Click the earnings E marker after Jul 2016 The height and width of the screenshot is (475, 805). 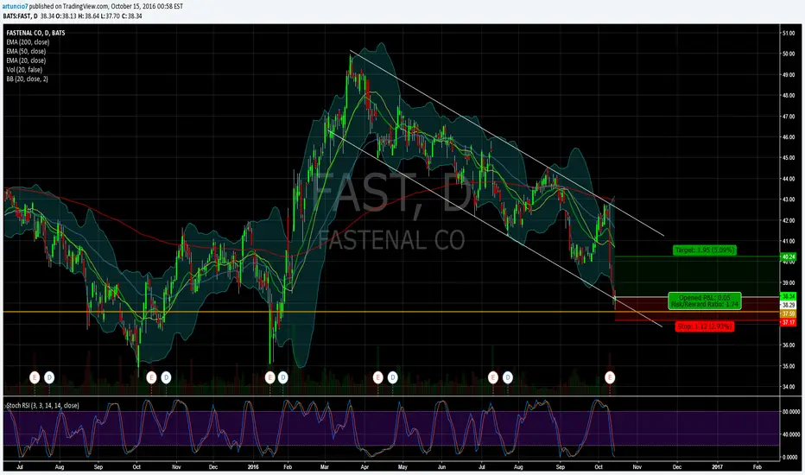493,377
